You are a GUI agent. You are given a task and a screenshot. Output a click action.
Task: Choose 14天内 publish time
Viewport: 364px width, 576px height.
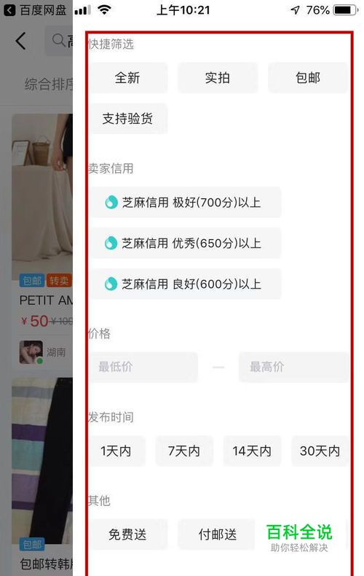click(x=252, y=451)
